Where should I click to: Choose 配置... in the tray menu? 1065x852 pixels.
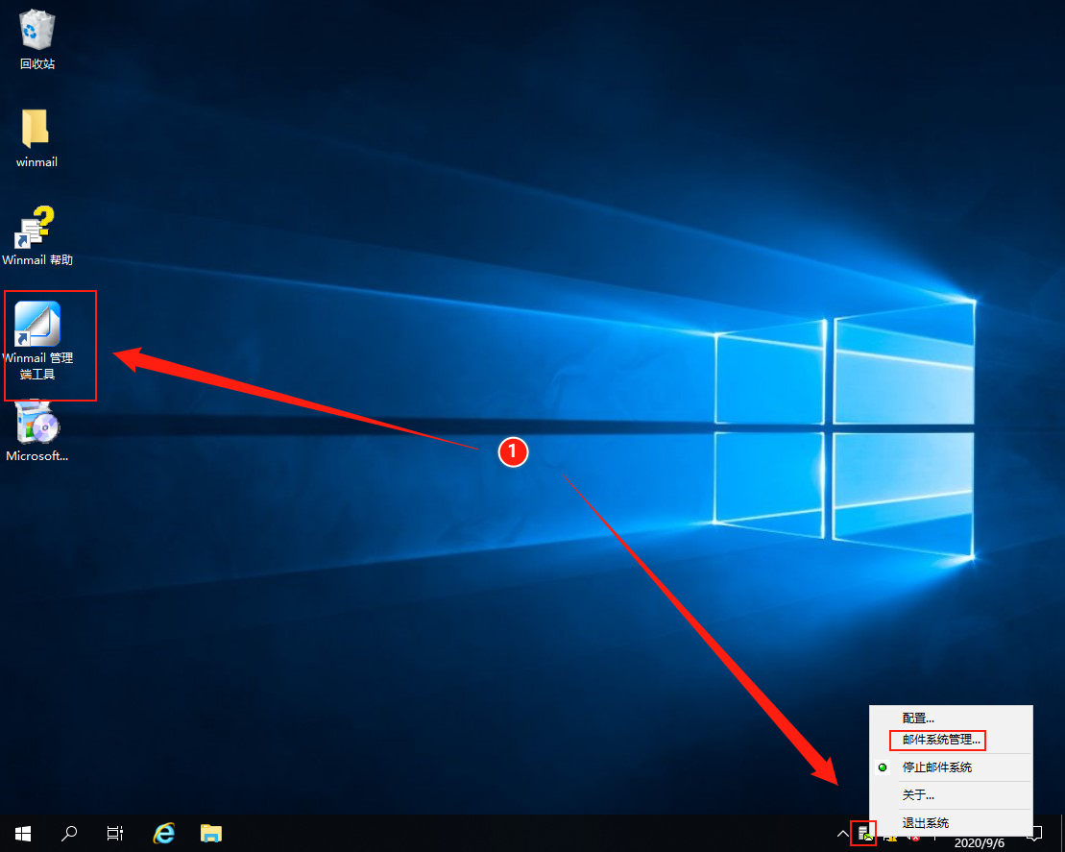[950, 718]
